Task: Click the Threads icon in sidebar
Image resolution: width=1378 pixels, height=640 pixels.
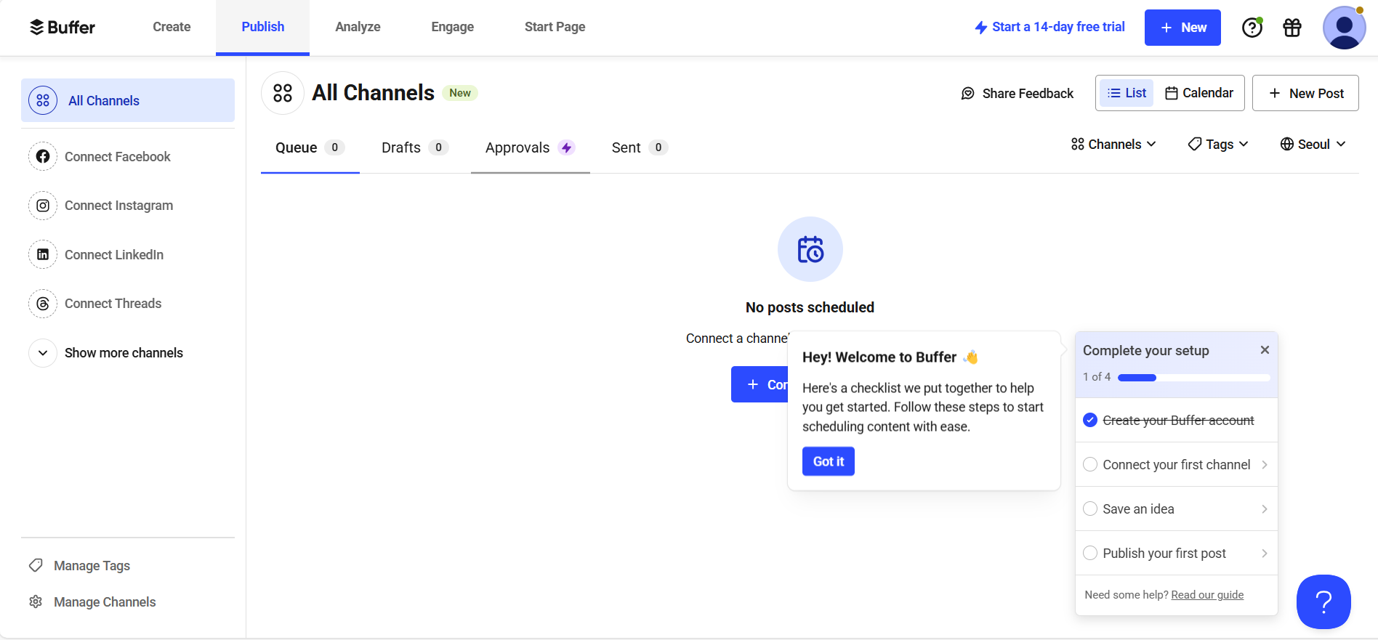Action: point(43,304)
